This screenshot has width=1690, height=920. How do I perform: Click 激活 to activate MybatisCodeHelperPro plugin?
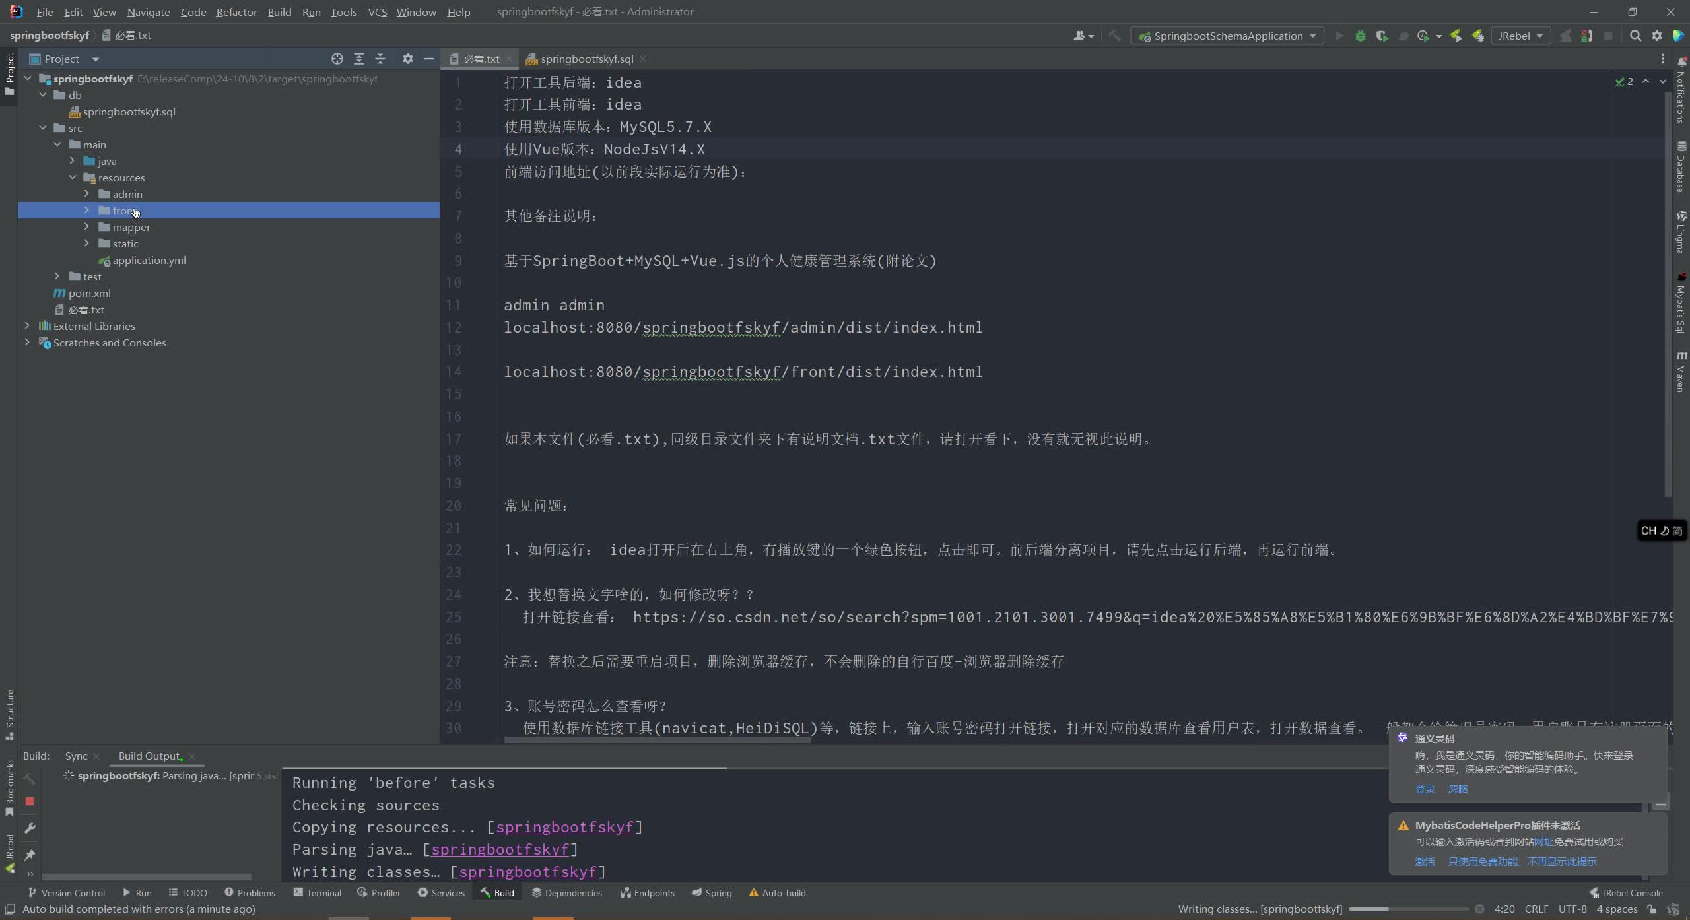coord(1425,861)
